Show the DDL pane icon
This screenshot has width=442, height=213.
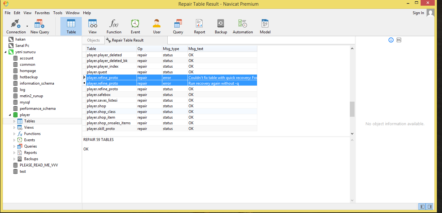[399, 40]
